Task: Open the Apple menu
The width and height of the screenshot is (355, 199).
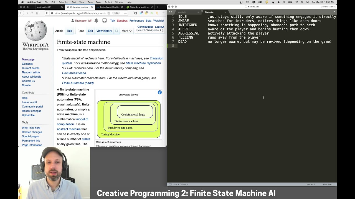Action: click(22, 2)
